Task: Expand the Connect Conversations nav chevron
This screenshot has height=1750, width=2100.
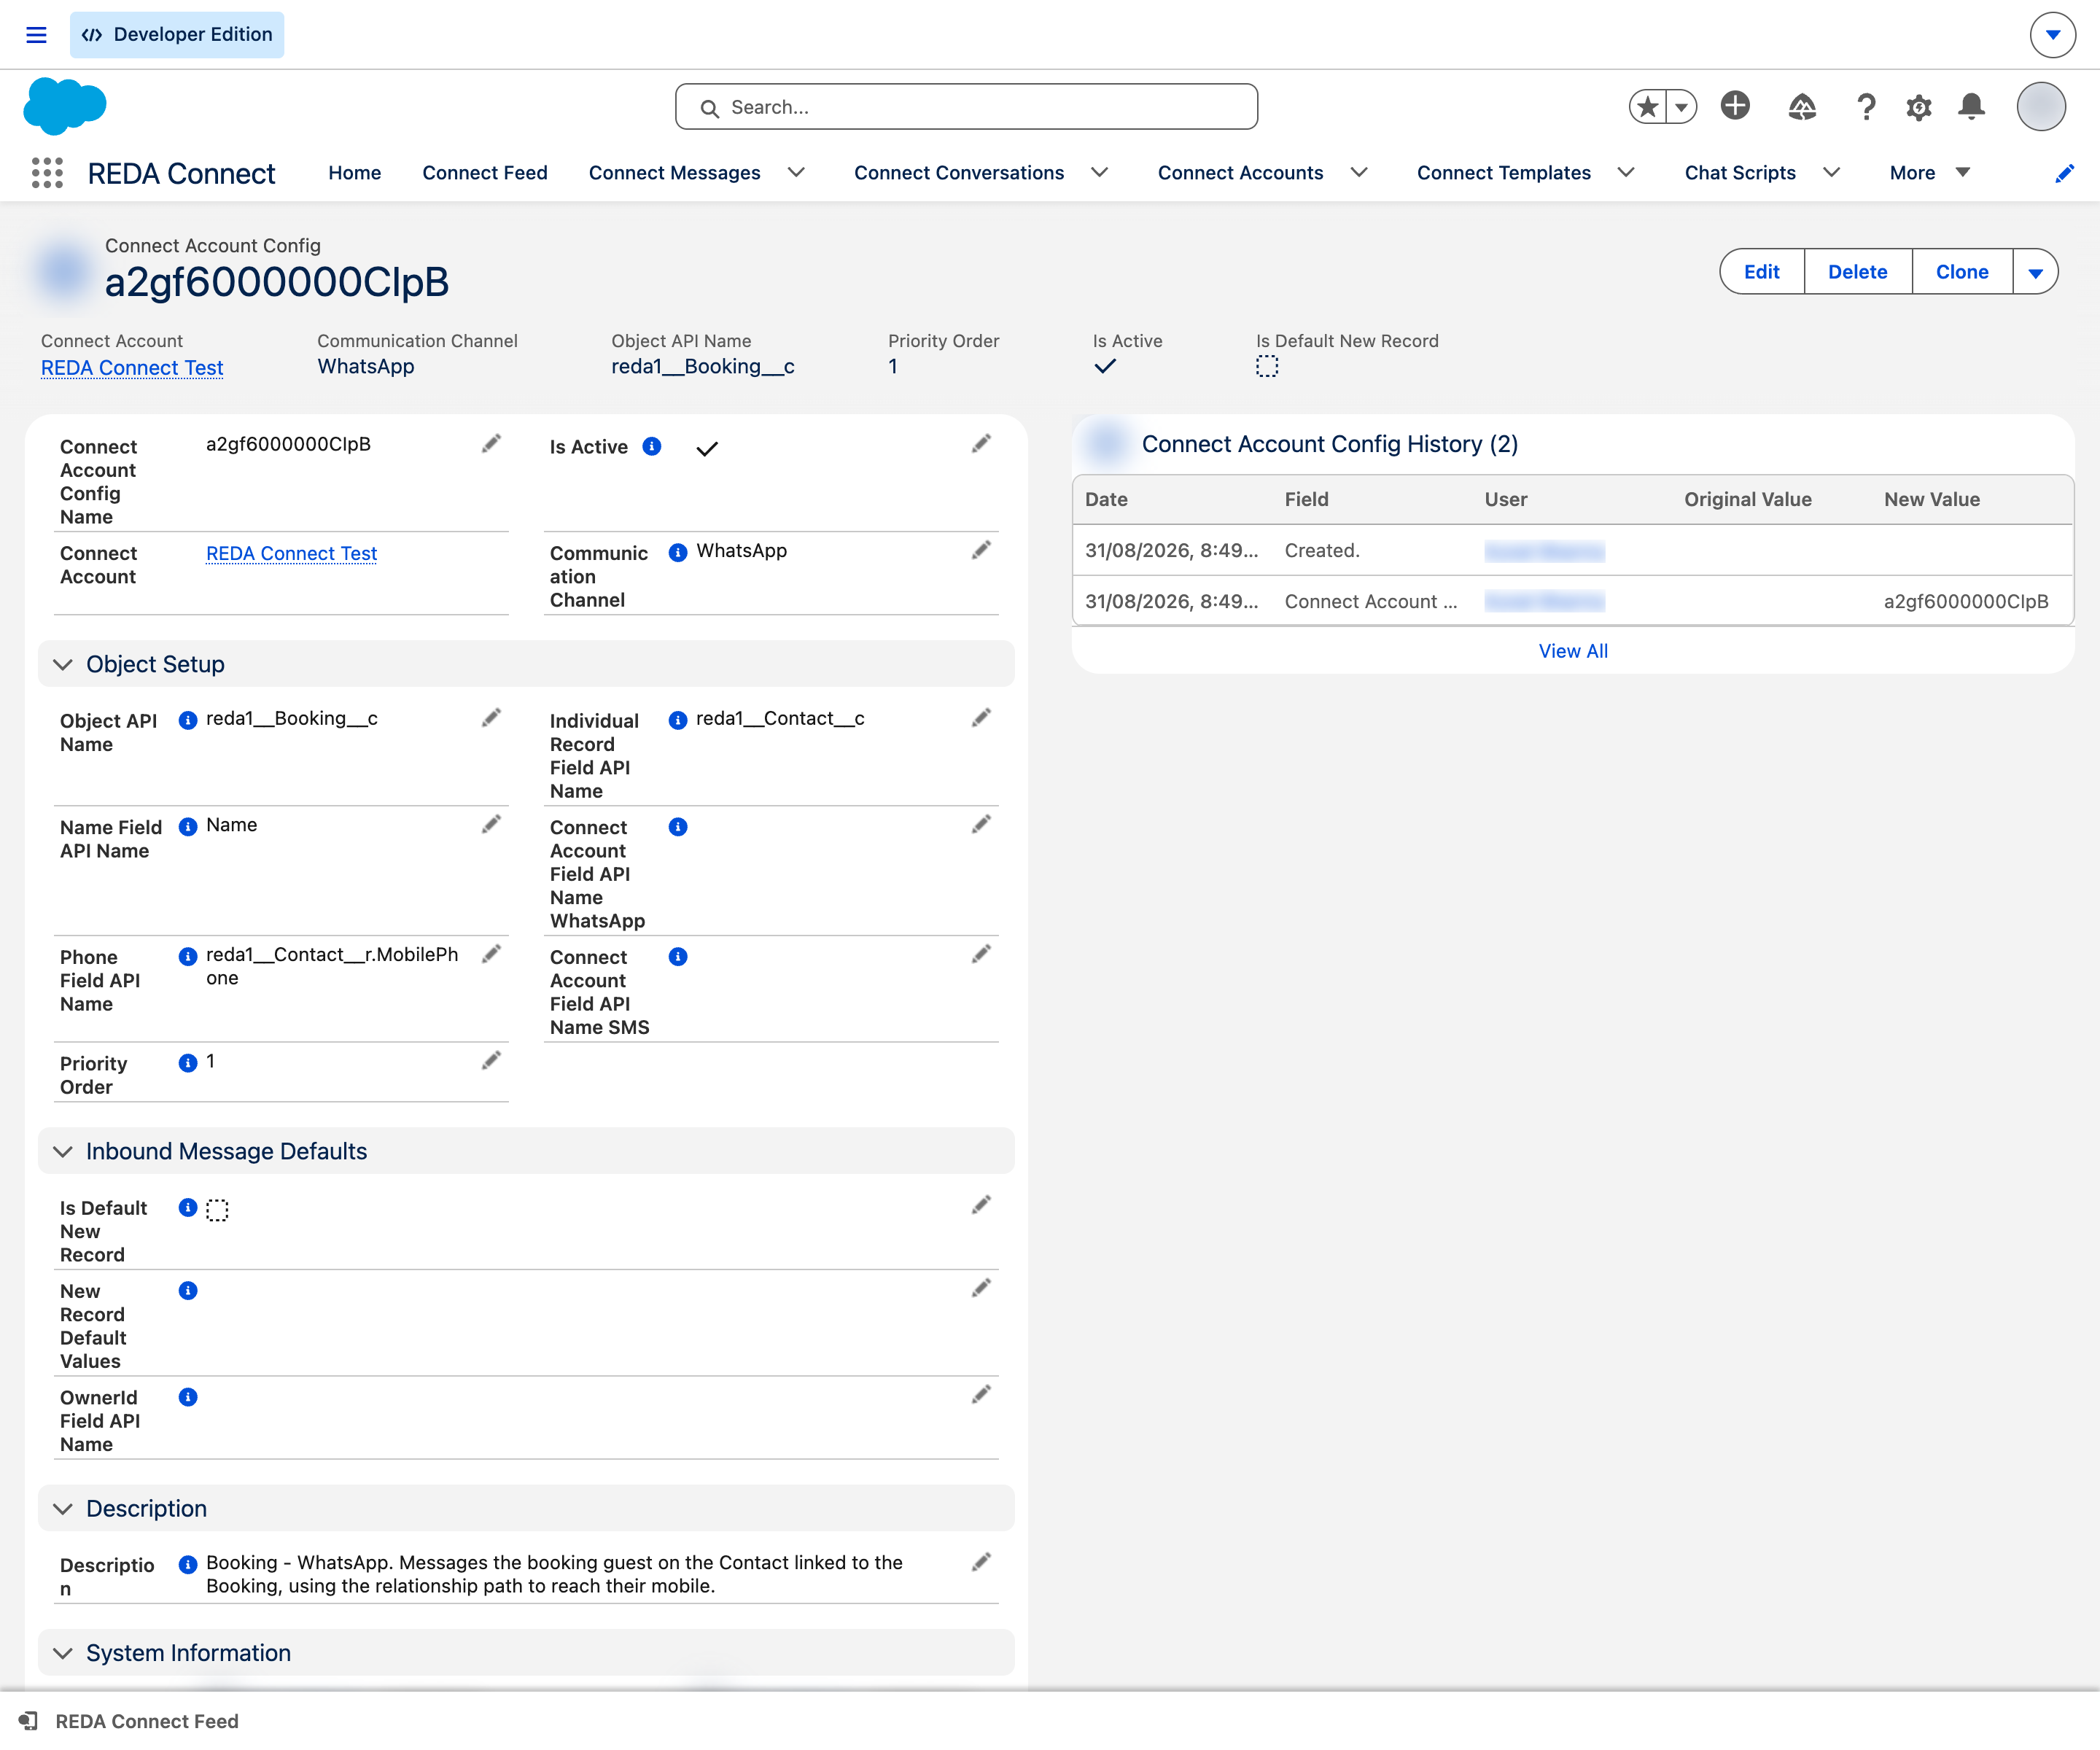Action: (1099, 173)
